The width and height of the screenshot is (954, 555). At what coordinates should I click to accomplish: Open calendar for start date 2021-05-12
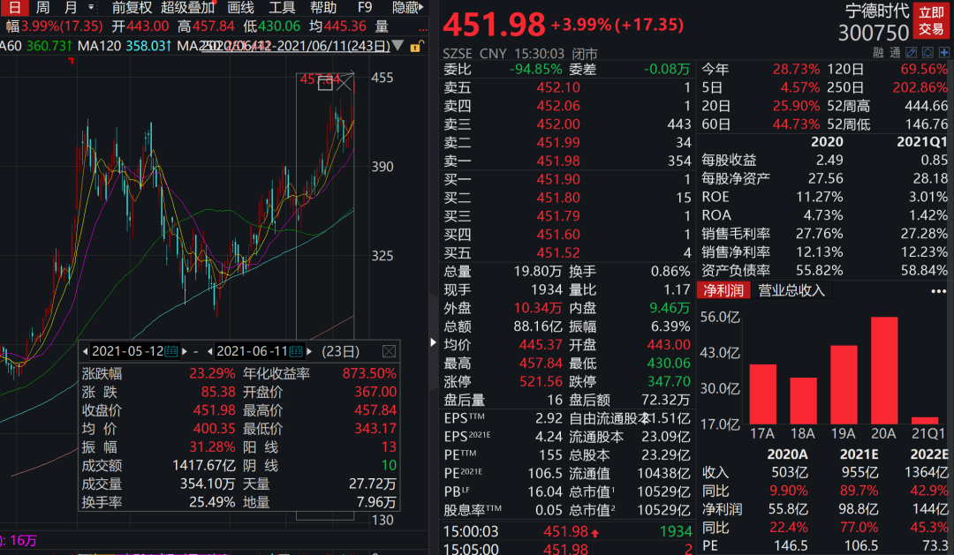coord(171,351)
